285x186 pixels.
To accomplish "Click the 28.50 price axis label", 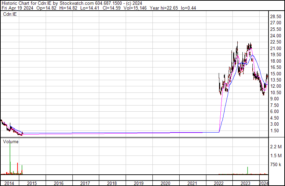I will coord(276,16).
